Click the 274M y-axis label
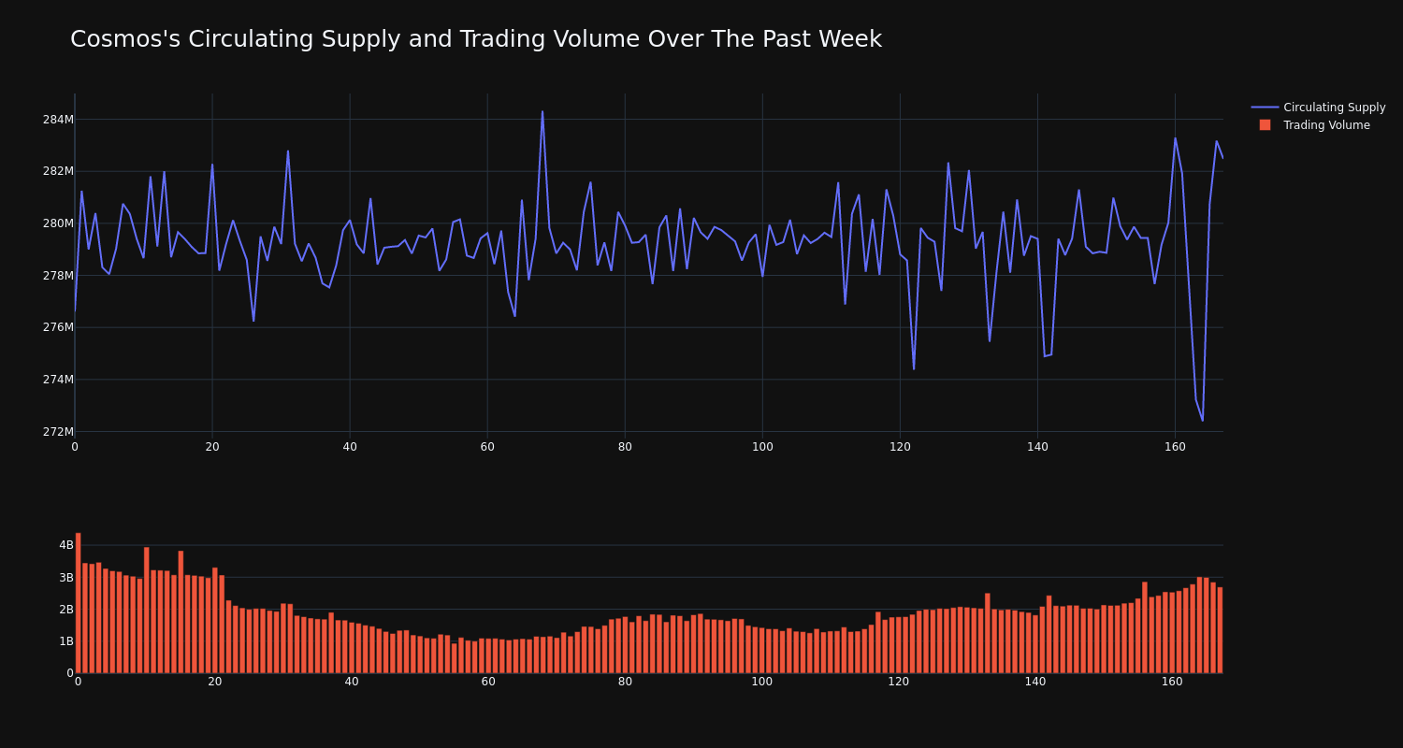The height and width of the screenshot is (748, 1403). click(x=58, y=380)
